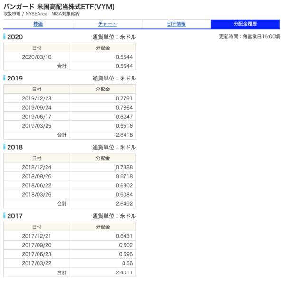This screenshot has width=285, height=281.
Task: Click the page title バンガード 米国高配当株式ETF(VYM)
Action: (59, 7)
